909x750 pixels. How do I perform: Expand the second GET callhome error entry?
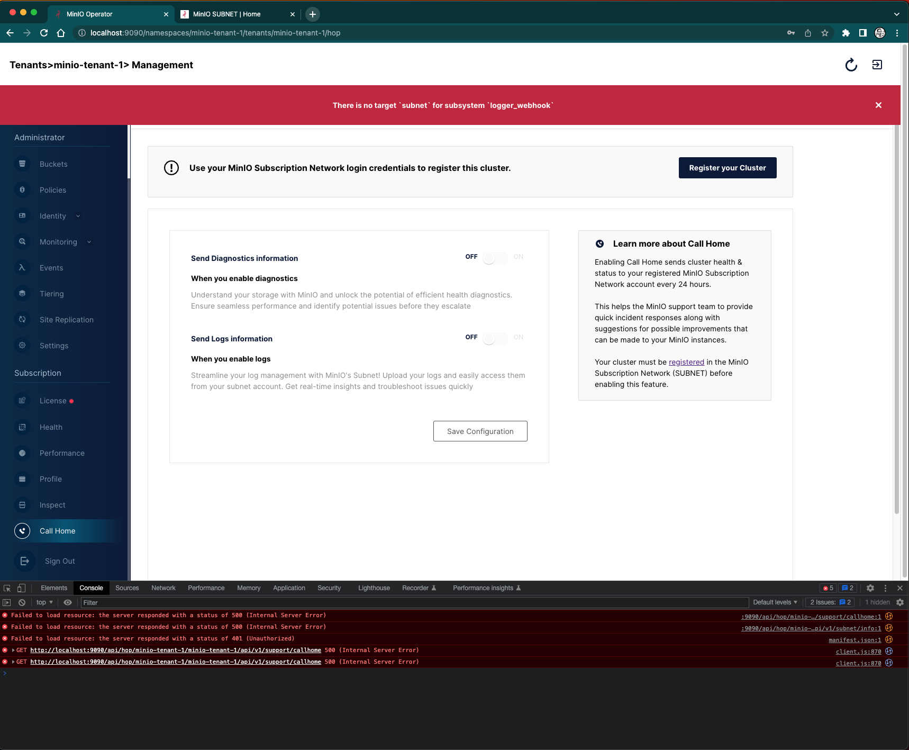tap(13, 662)
